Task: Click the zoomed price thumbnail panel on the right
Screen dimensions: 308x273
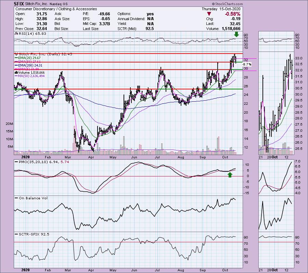Action: pyautogui.click(x=276, y=103)
